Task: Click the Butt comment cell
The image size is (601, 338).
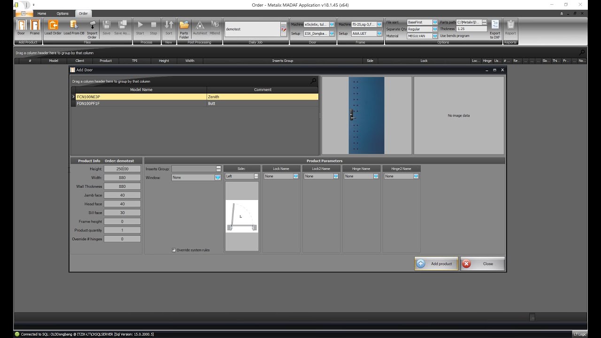Action: coord(262,103)
